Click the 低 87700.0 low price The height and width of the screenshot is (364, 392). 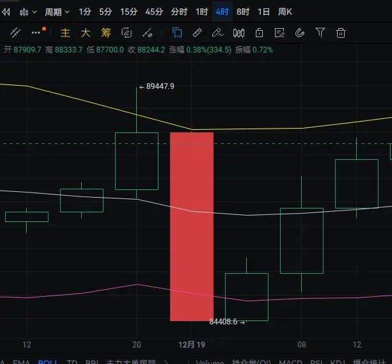106,50
